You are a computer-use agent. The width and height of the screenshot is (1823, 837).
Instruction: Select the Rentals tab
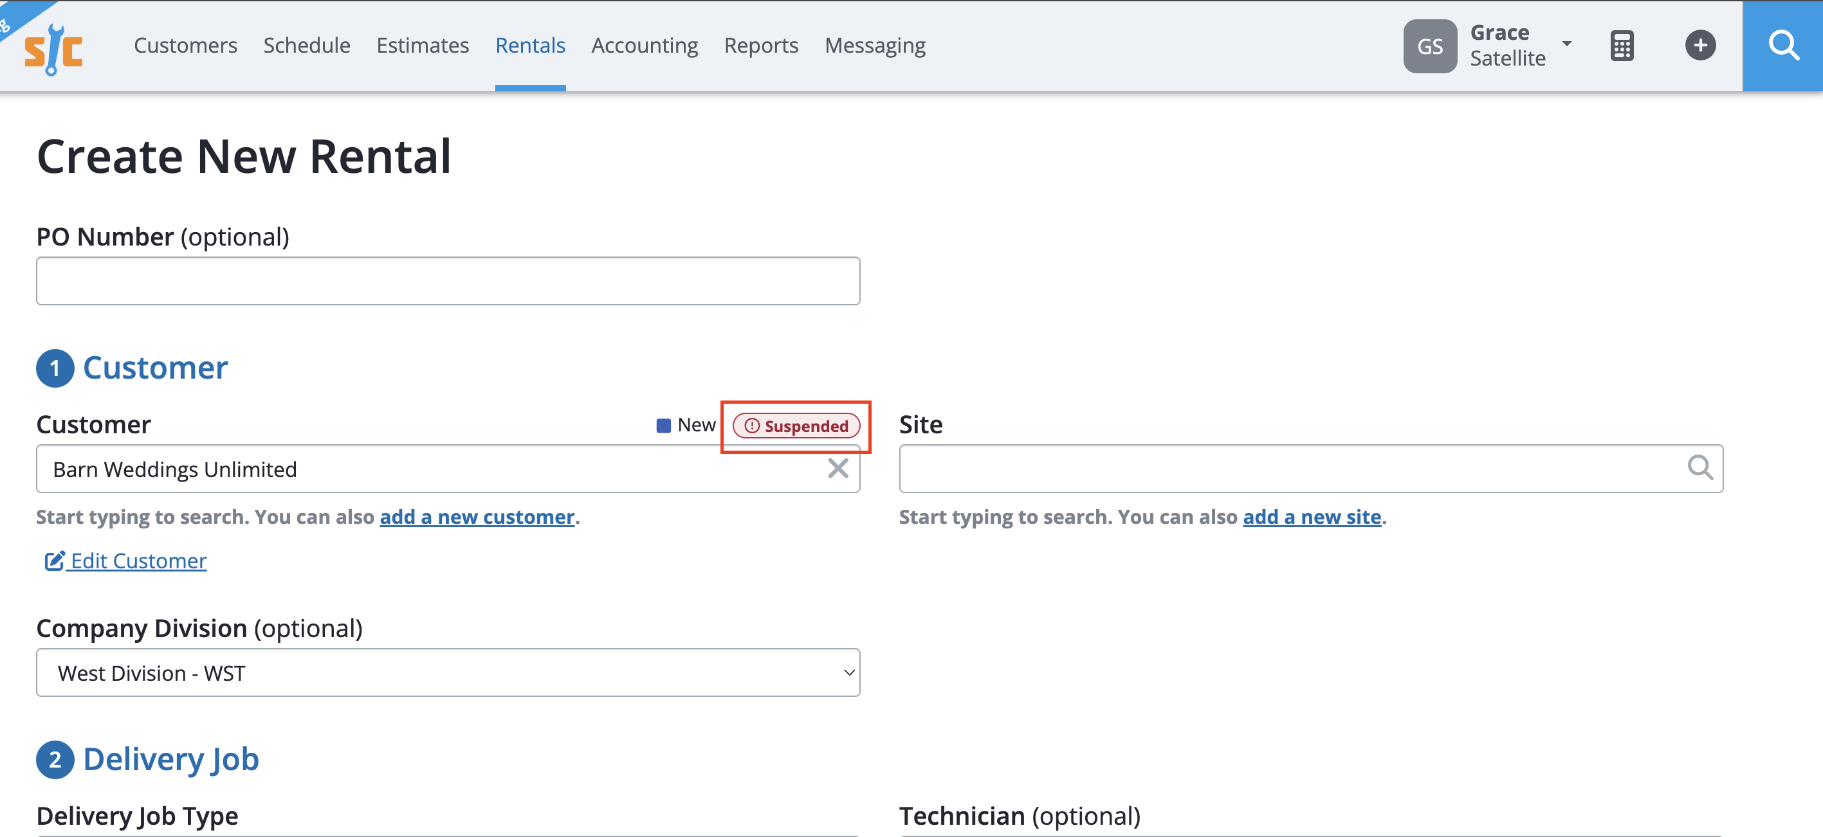point(530,46)
